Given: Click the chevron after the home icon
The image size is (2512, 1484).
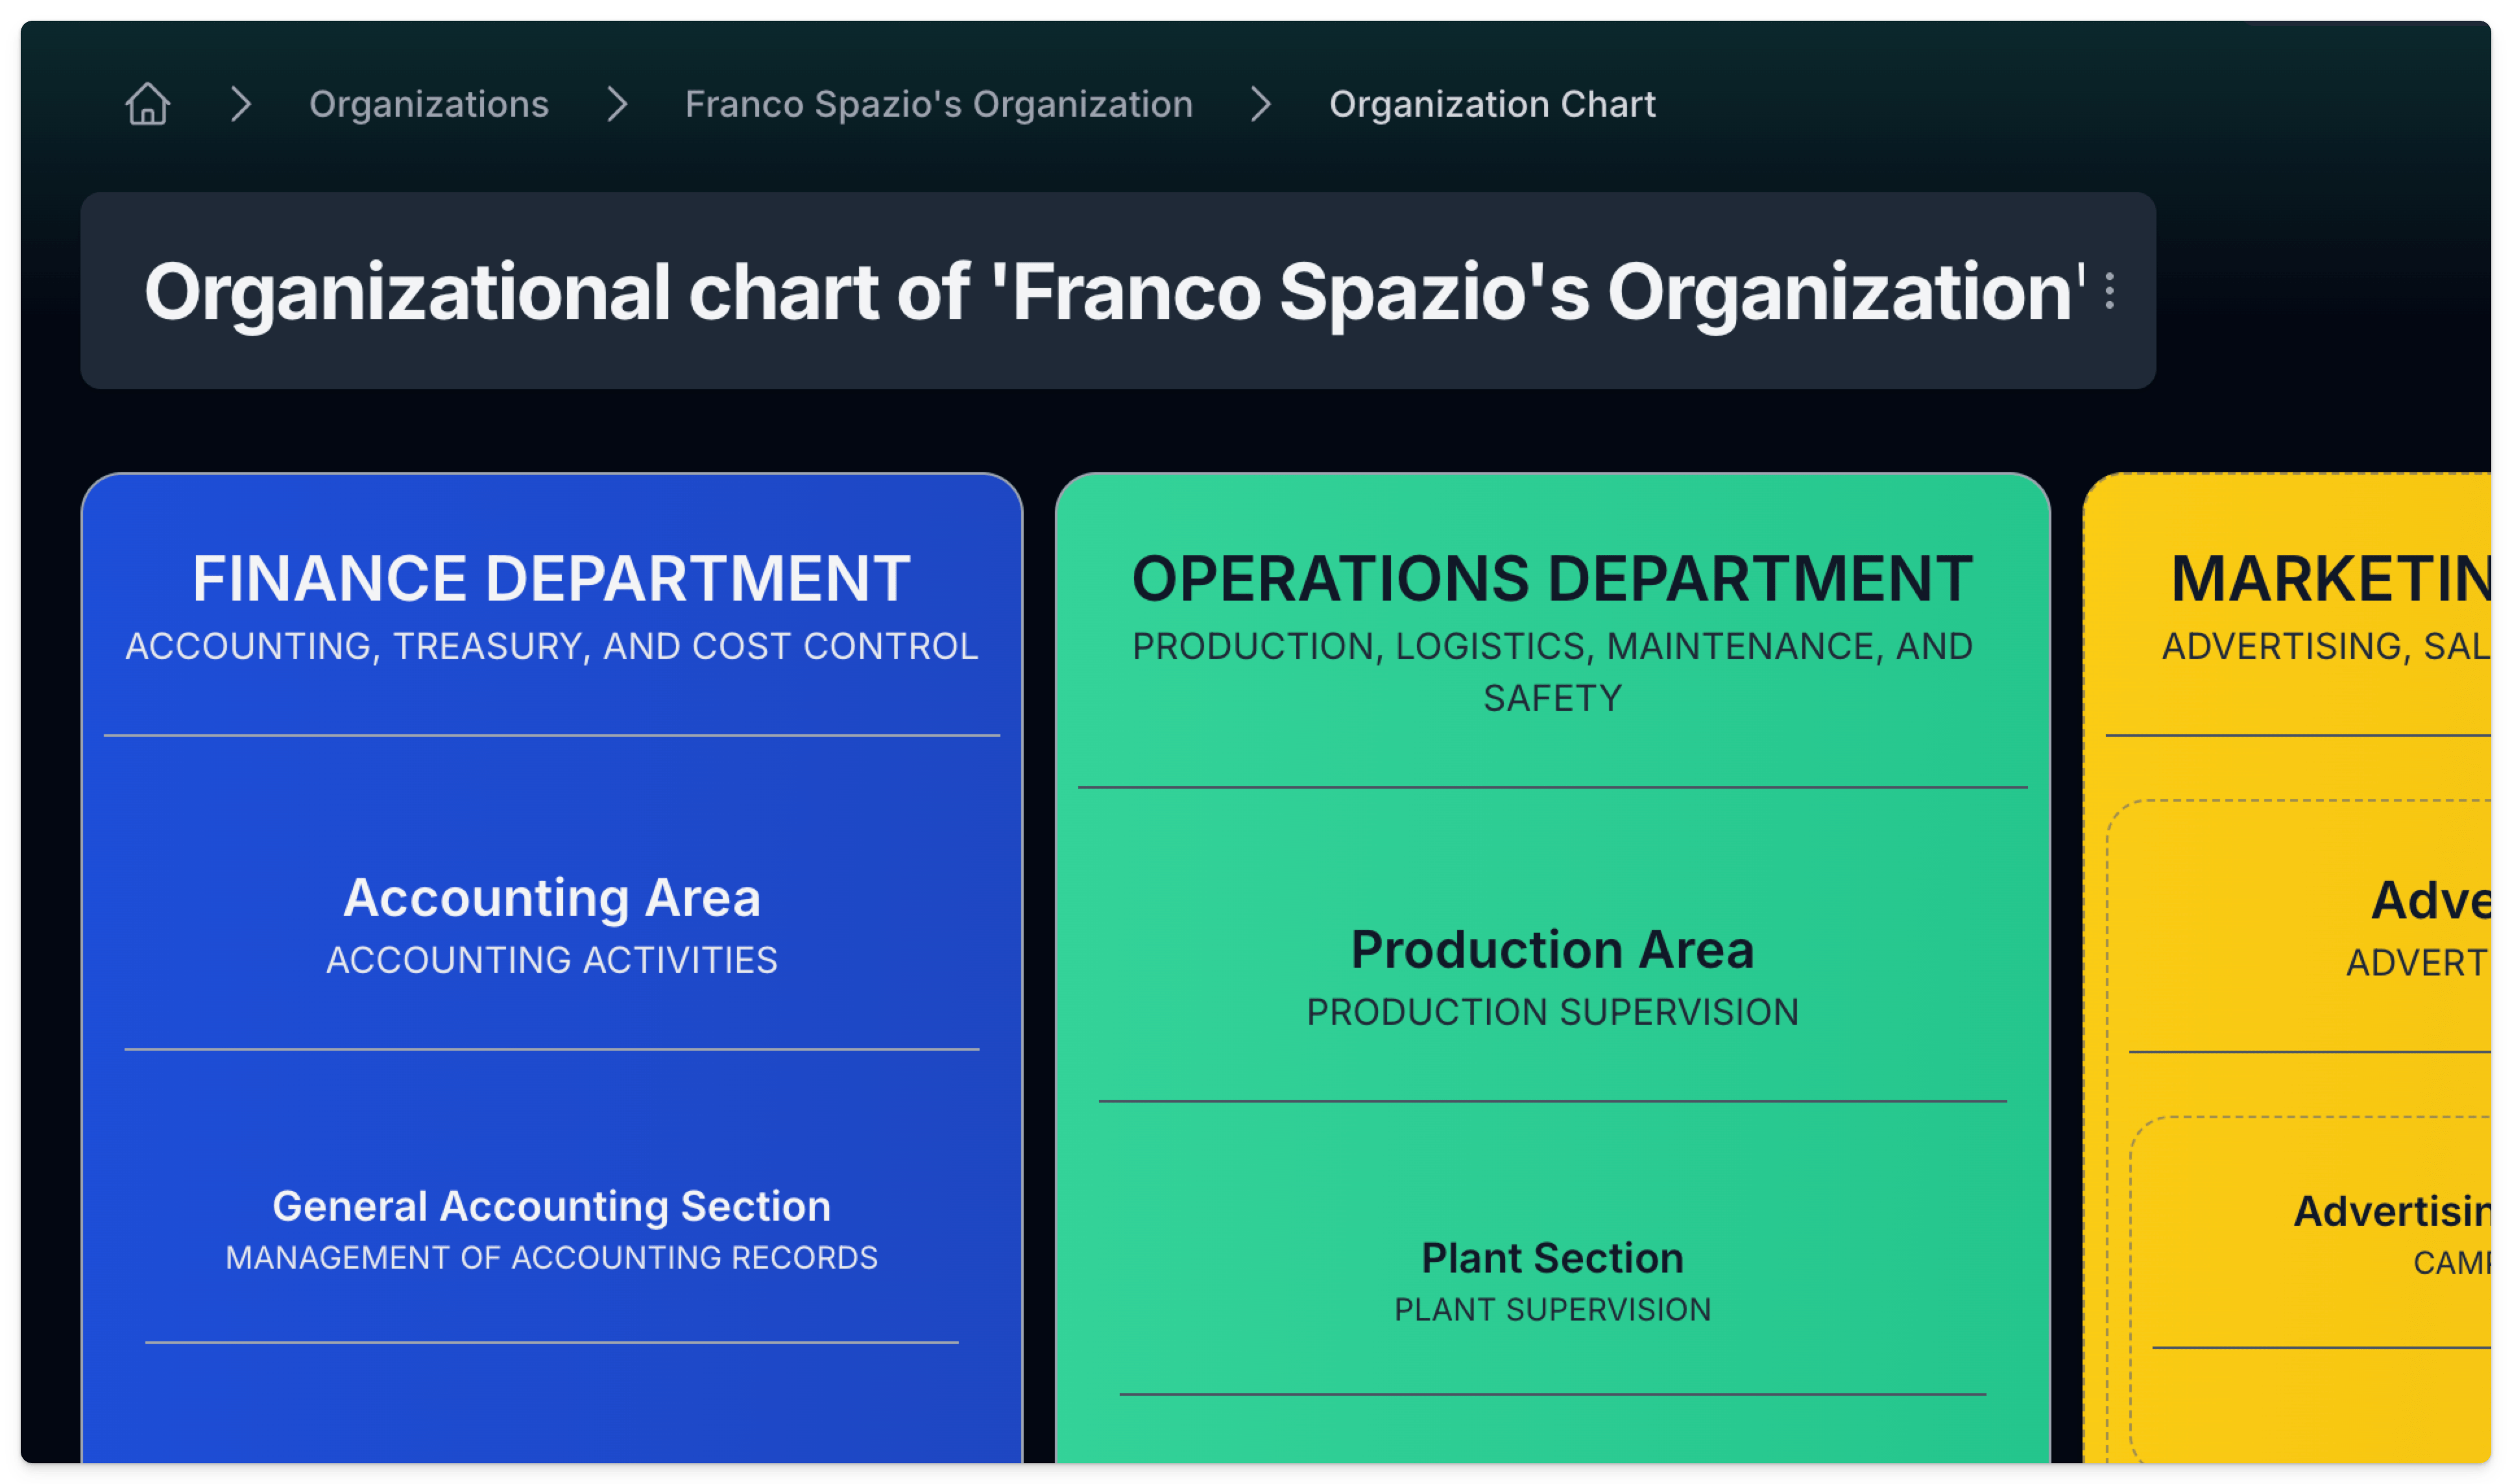Looking at the screenshot, I should [240, 104].
